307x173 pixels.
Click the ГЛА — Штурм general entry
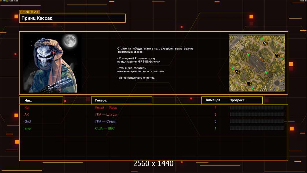coord(106,114)
